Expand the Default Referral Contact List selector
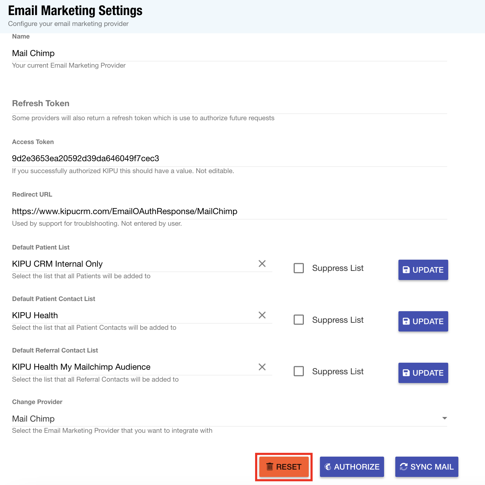Screen dimensions: 485x485 pos(133,367)
